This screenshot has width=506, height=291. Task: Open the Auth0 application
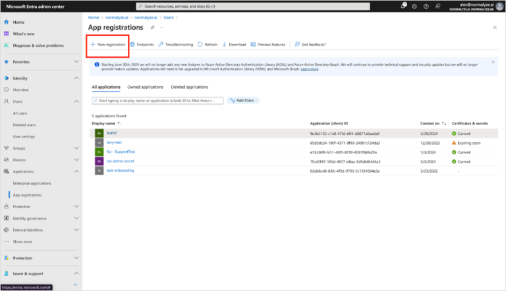111,133
